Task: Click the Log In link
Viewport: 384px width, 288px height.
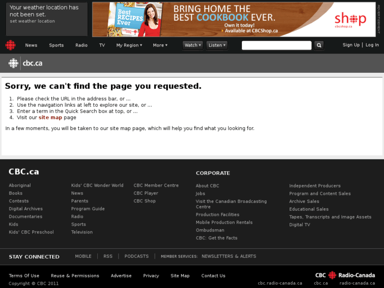Action: 372,45
